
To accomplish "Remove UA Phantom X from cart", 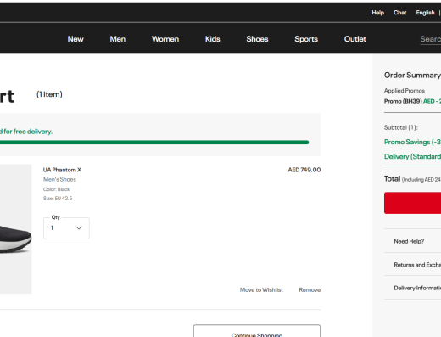I will 310,289.
